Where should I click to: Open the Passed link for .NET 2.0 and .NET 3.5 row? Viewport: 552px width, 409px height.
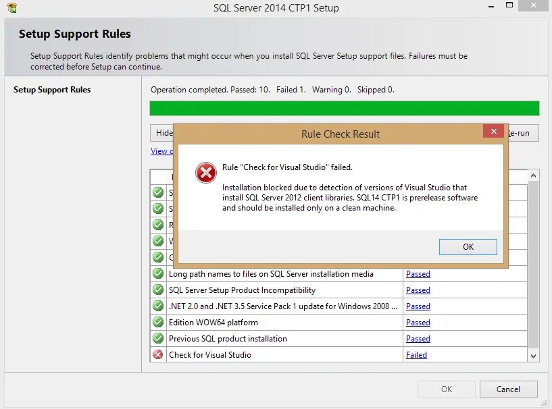[418, 306]
